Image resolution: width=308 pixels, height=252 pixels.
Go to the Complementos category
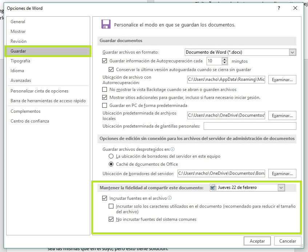[48, 111]
